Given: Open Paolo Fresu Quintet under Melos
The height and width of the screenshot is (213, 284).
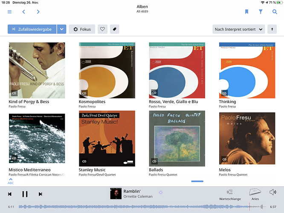Looking at the screenshot, I should click(x=233, y=175).
